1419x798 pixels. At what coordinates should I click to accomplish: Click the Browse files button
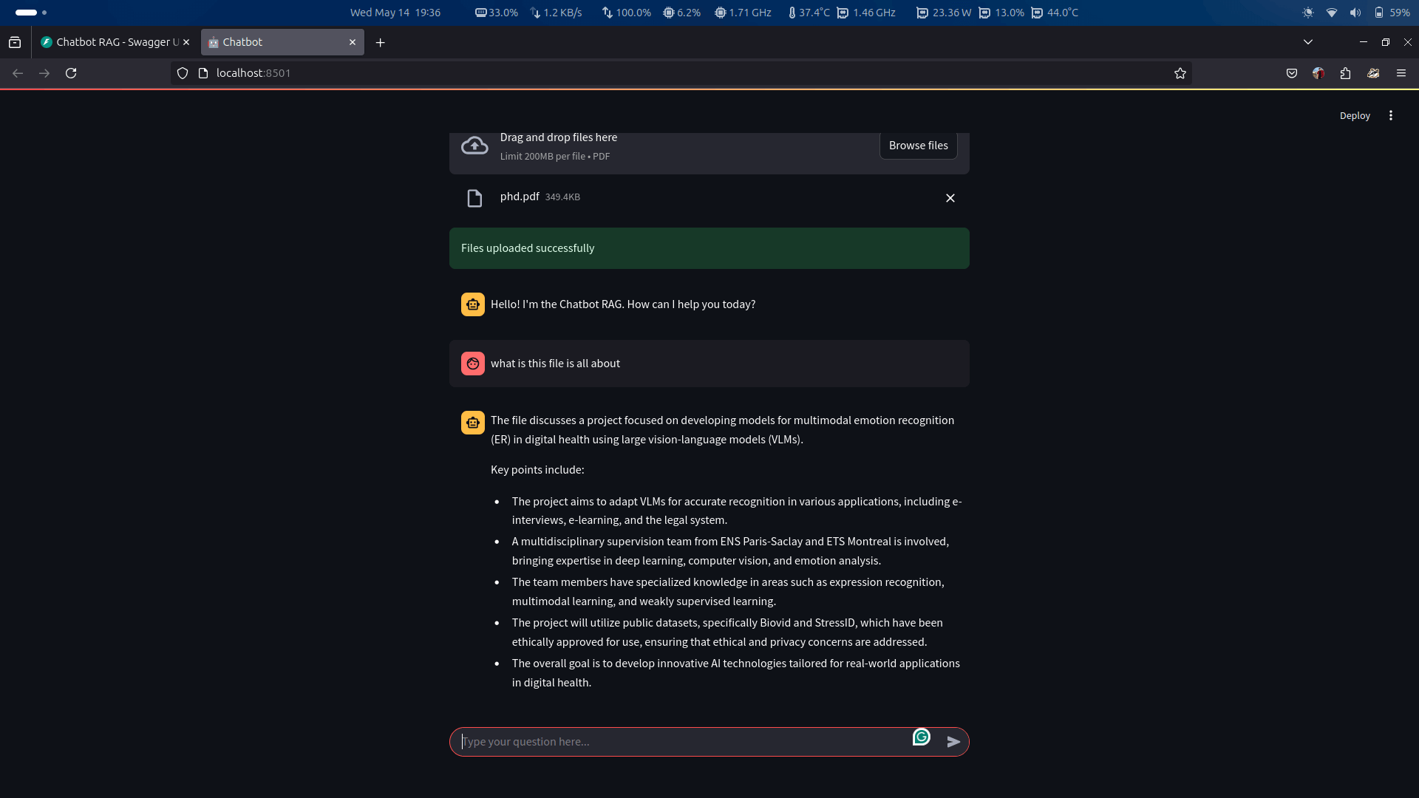coord(918,146)
